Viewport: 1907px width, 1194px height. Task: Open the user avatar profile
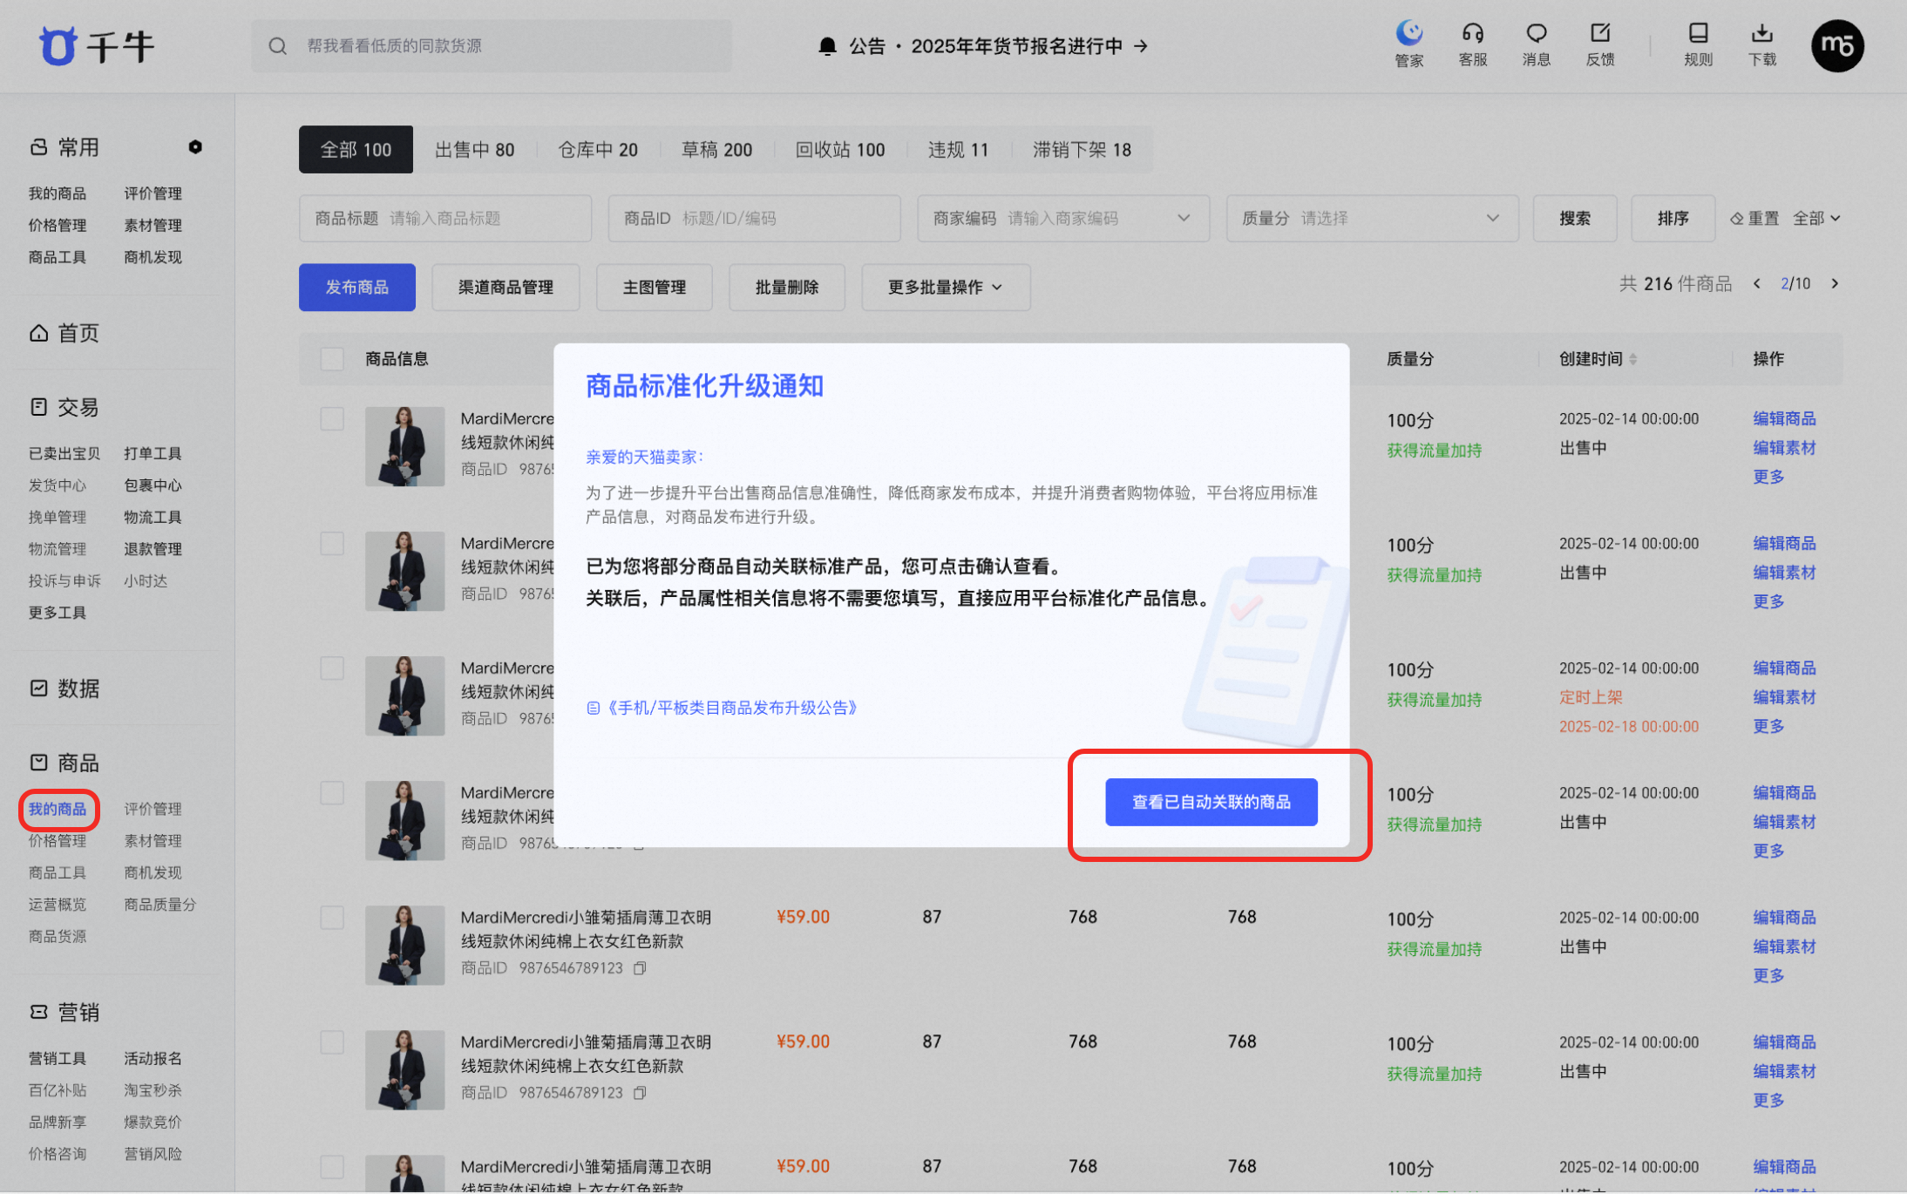coord(1837,45)
